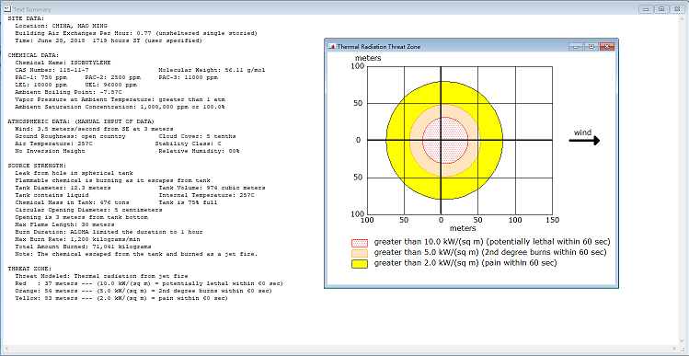This screenshot has width=689, height=356.
Task: Click 'Total Amount Burned: 71,041 kilograms' line
Action: click(83, 247)
